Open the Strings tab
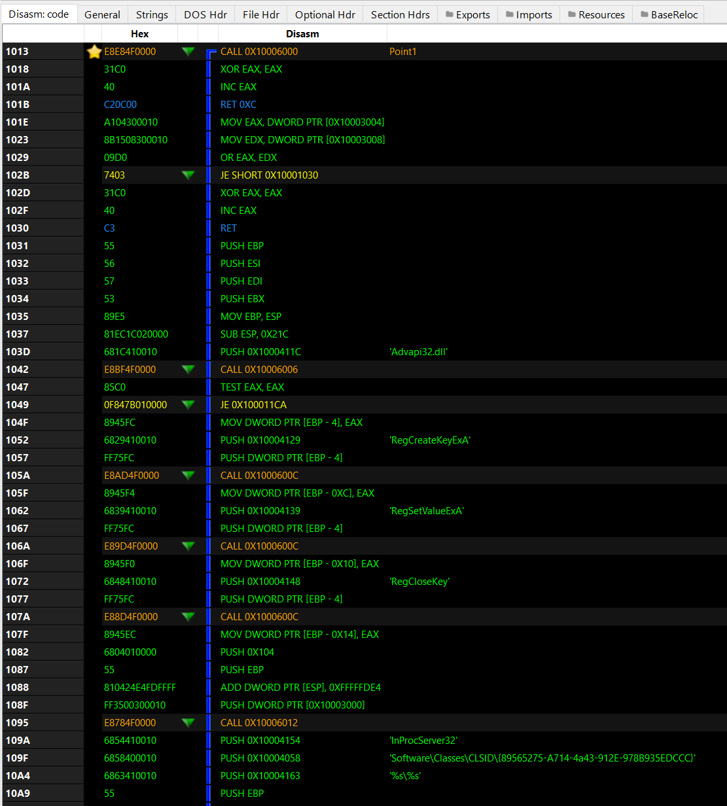727x806 pixels. [152, 14]
